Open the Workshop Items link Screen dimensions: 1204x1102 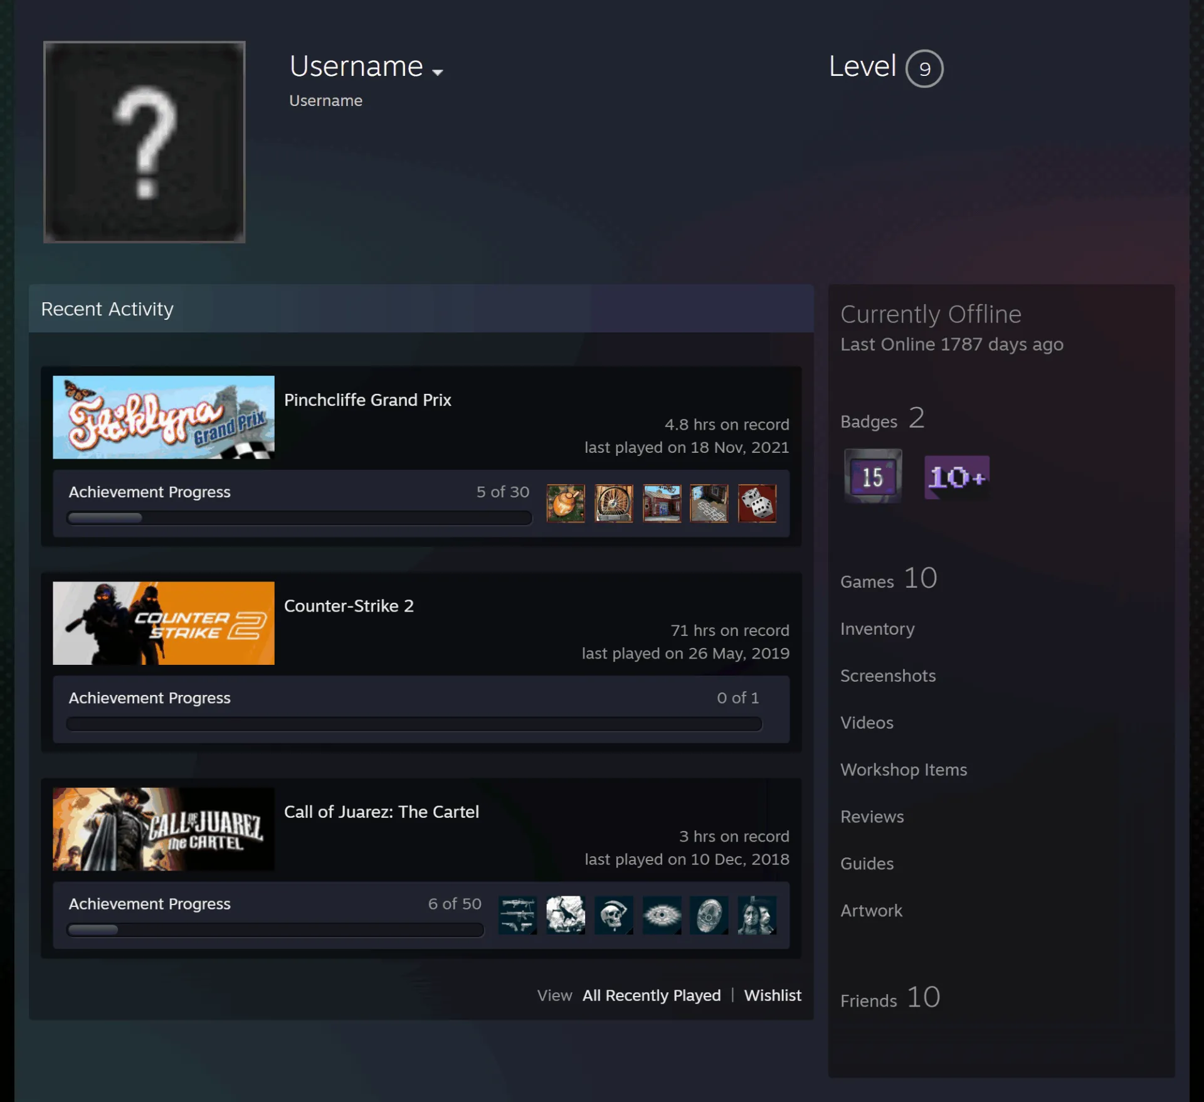904,770
